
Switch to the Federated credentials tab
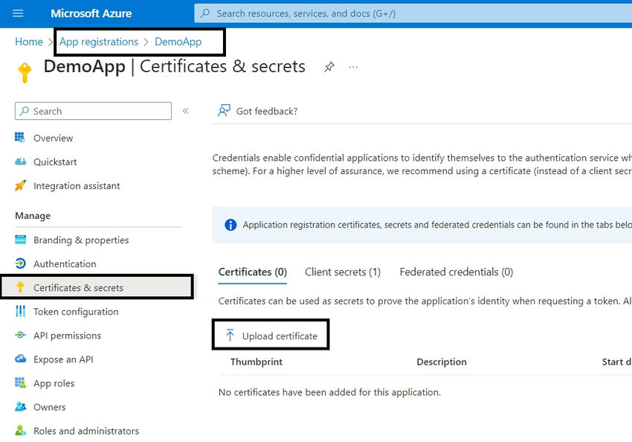pyautogui.click(x=456, y=272)
